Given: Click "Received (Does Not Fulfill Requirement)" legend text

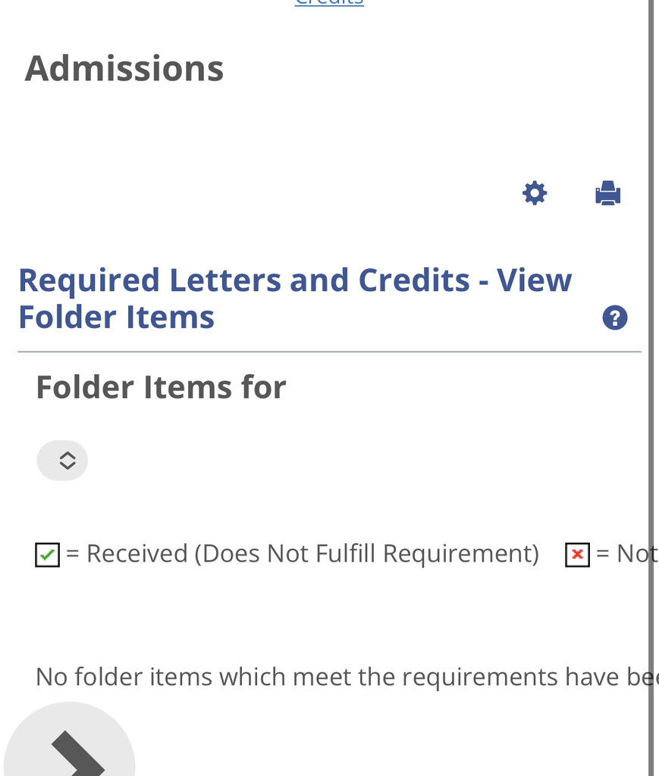Looking at the screenshot, I should point(312,554).
